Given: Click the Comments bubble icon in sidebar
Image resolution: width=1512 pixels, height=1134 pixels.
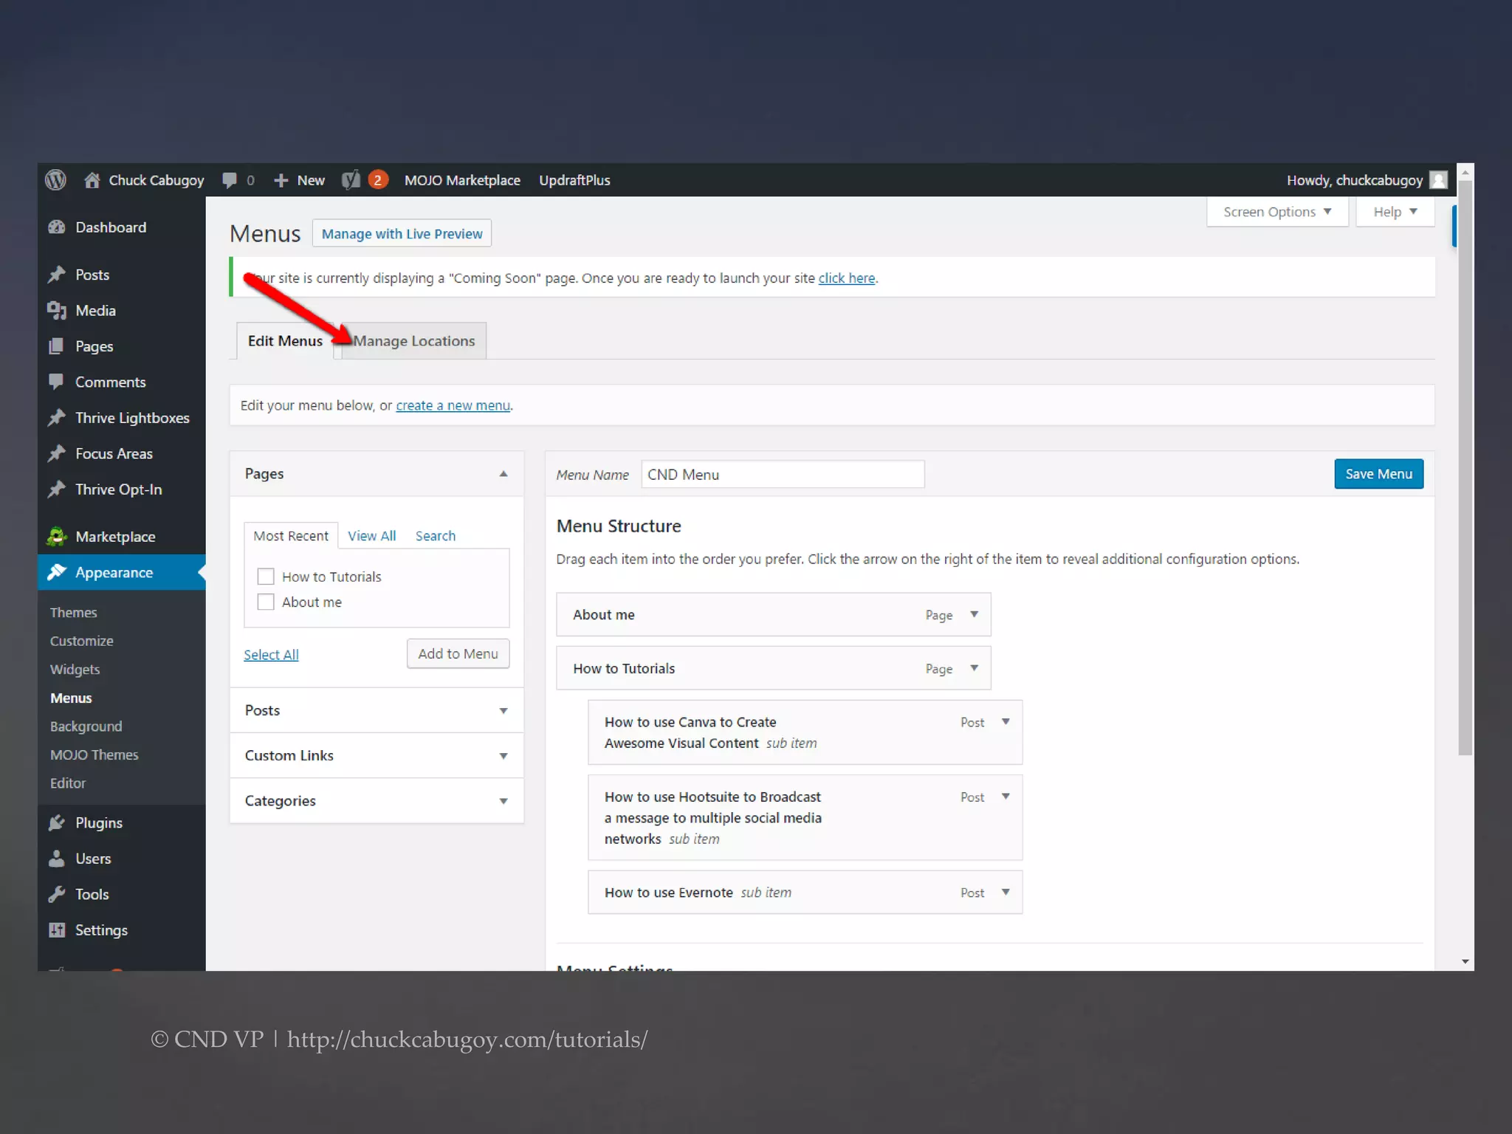Looking at the screenshot, I should tap(57, 382).
